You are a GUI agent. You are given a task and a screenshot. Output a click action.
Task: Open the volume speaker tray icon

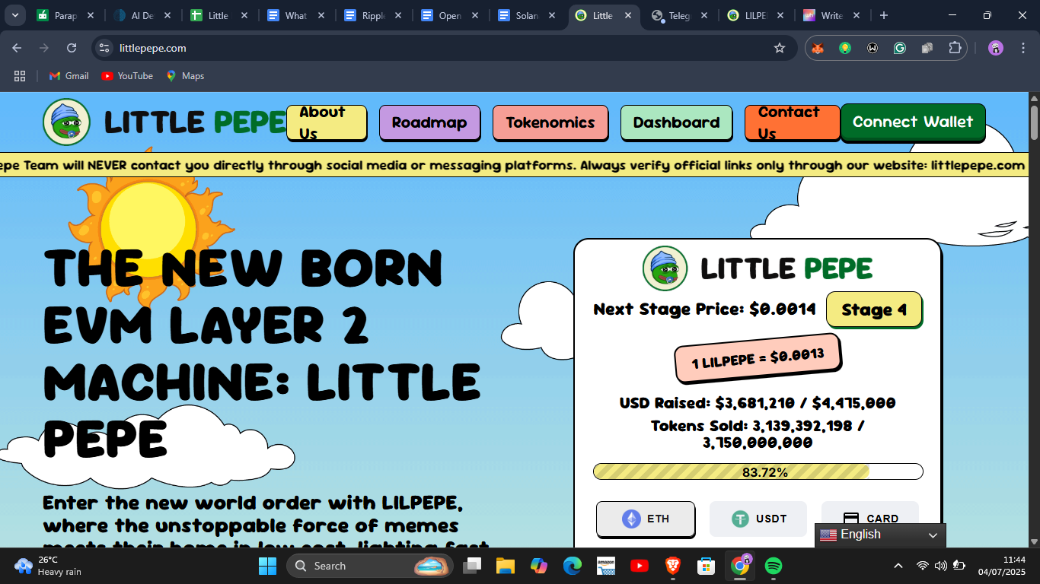940,566
